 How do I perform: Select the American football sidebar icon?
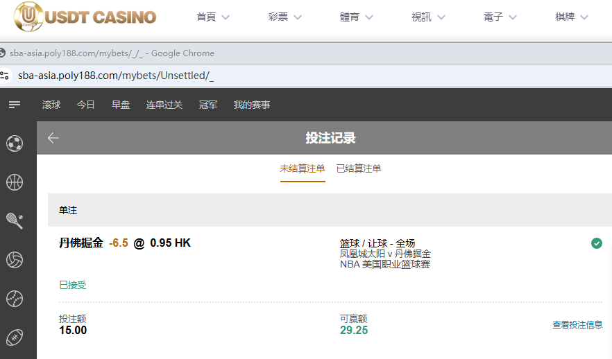pos(15,338)
